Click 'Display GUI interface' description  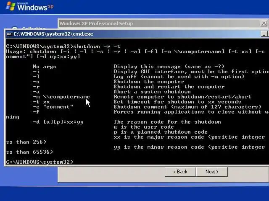(191, 72)
